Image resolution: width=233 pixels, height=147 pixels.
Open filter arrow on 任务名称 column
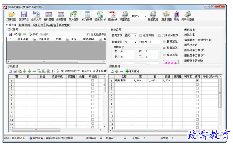[x=35, y=39]
